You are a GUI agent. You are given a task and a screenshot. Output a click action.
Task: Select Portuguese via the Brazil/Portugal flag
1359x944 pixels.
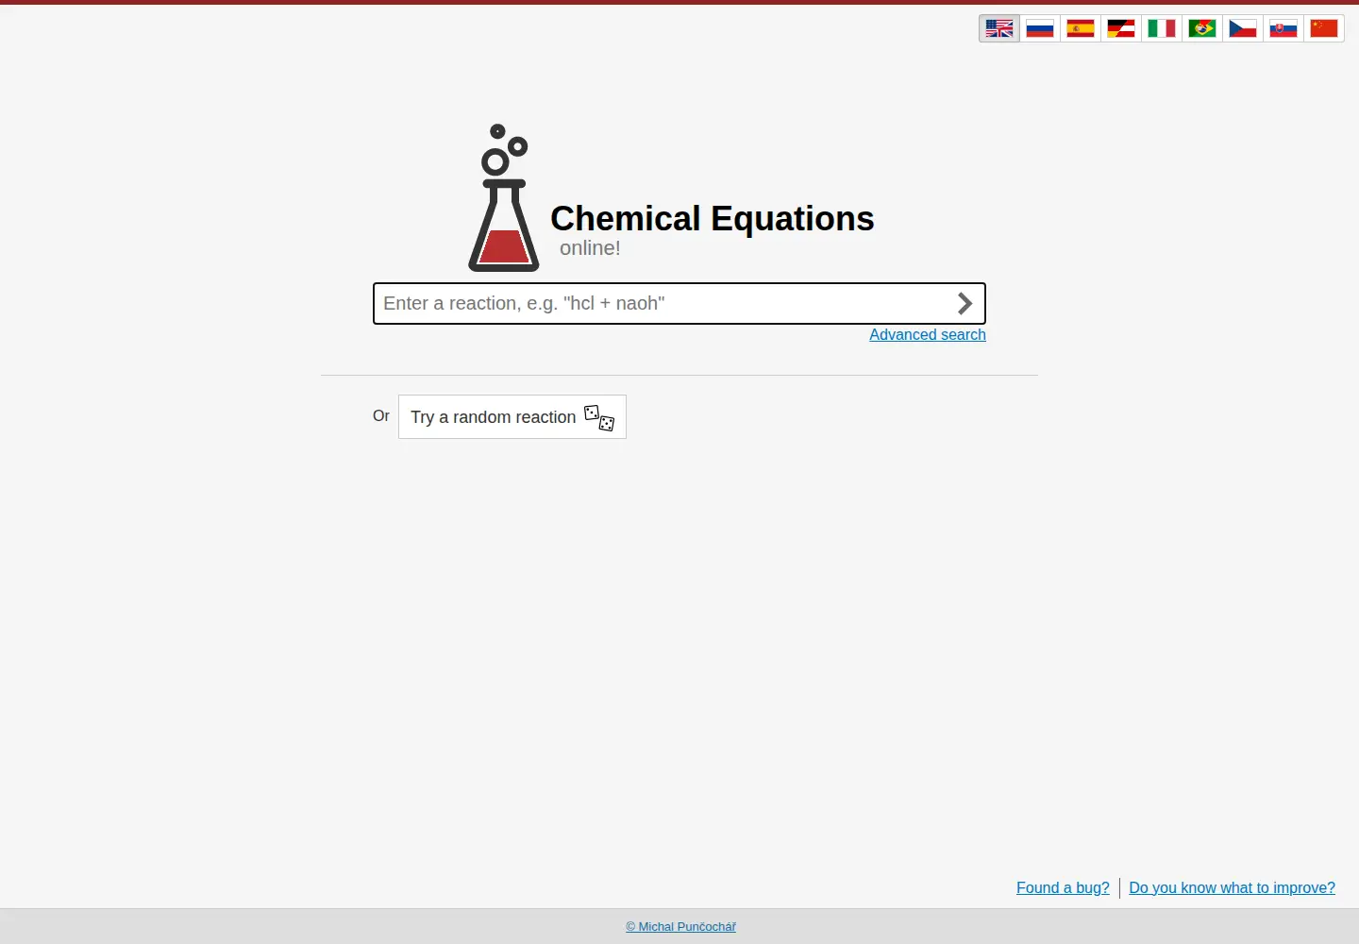pos(1202,28)
